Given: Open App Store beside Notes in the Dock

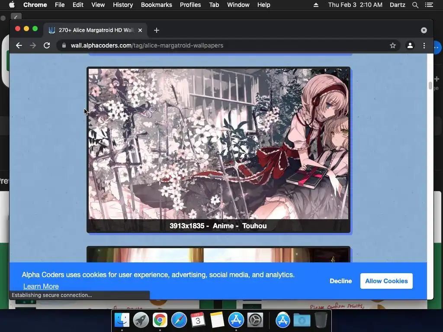Looking at the screenshot, I should pos(236,320).
